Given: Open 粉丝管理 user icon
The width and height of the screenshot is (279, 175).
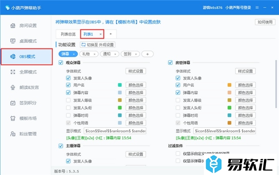Looking at the screenshot, I should (12, 134).
